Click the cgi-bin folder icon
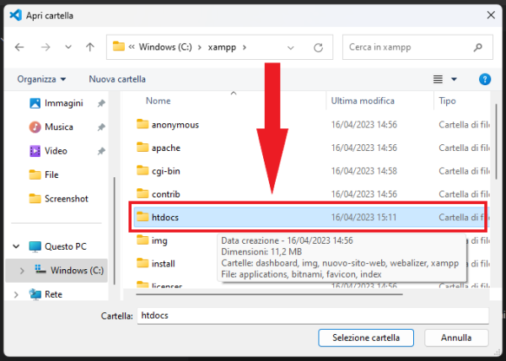This screenshot has width=506, height=361. tap(143, 170)
